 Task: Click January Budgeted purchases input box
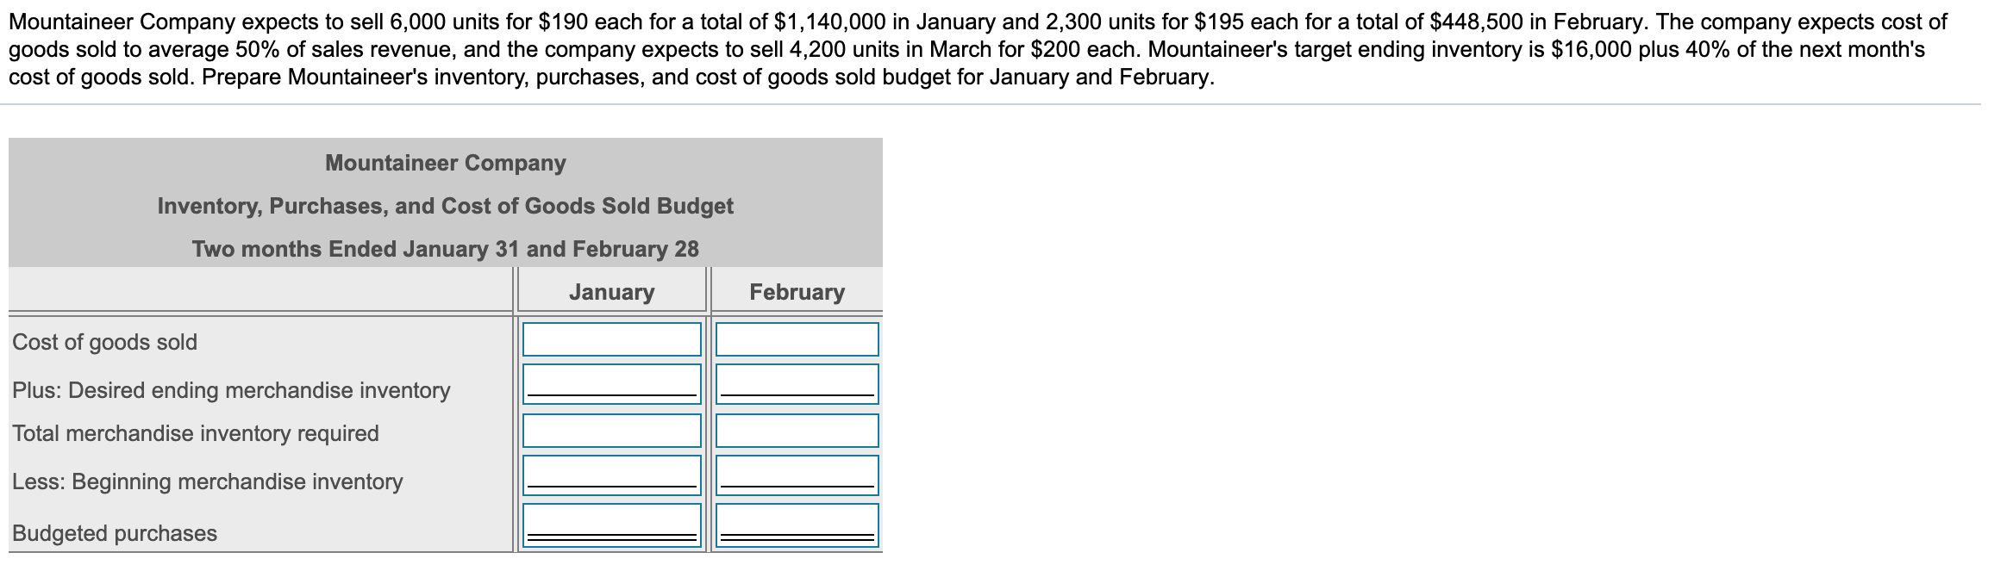611,525
